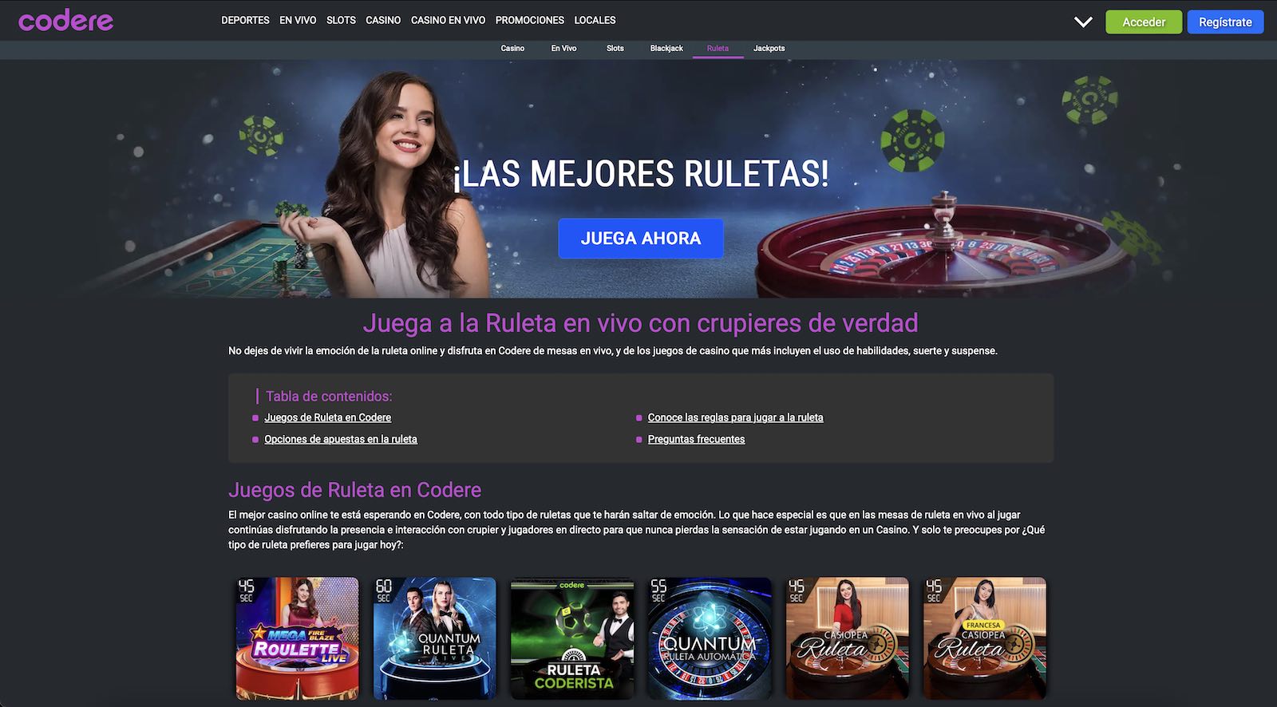Switch to the Jackpots tab
1277x707 pixels.
pyautogui.click(x=769, y=49)
